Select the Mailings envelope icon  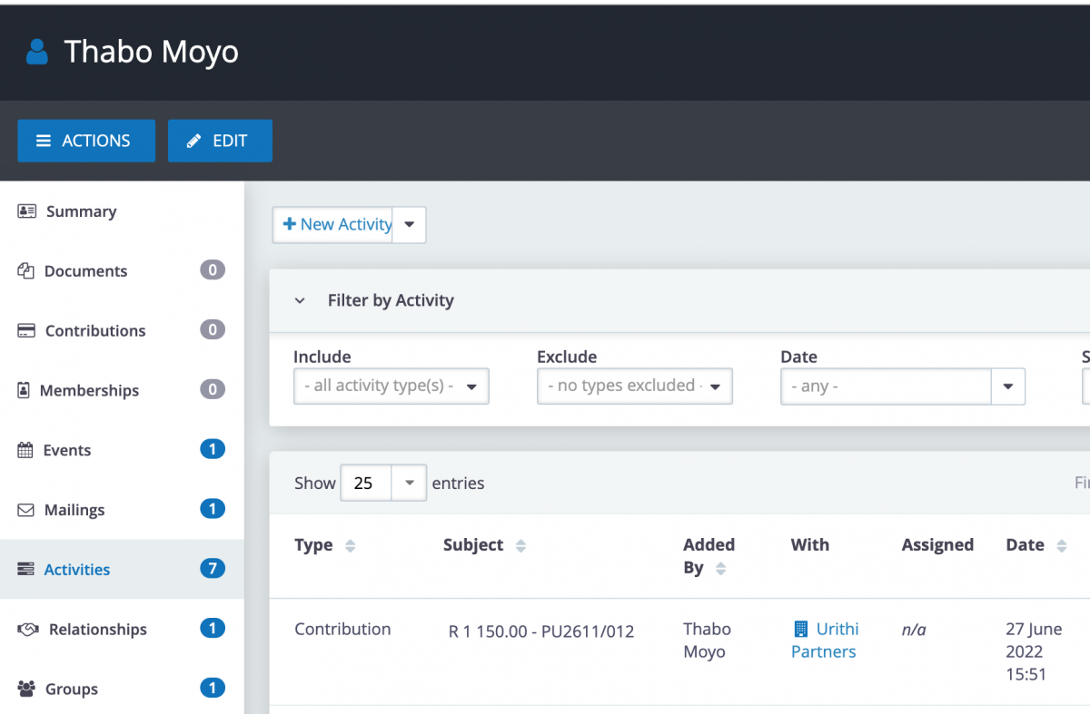click(x=25, y=509)
